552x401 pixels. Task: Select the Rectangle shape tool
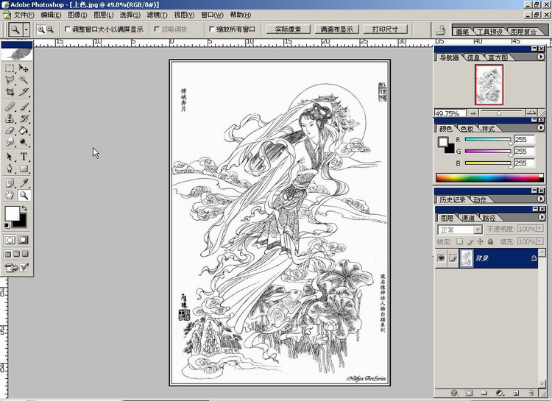click(x=24, y=168)
